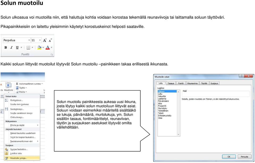Viewport: 255px width, 163px height.
Task: Switch to the Tasaus tab
Action: tap(171, 83)
